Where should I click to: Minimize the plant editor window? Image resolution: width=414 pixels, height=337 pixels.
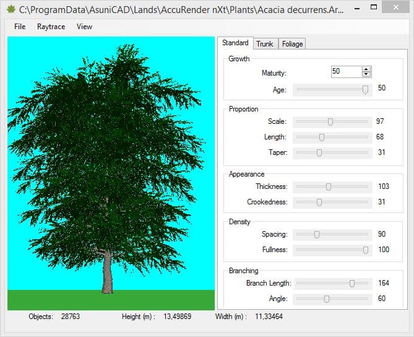(357, 8)
